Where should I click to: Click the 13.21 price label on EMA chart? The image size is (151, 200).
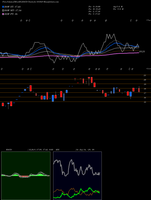click(142, 52)
